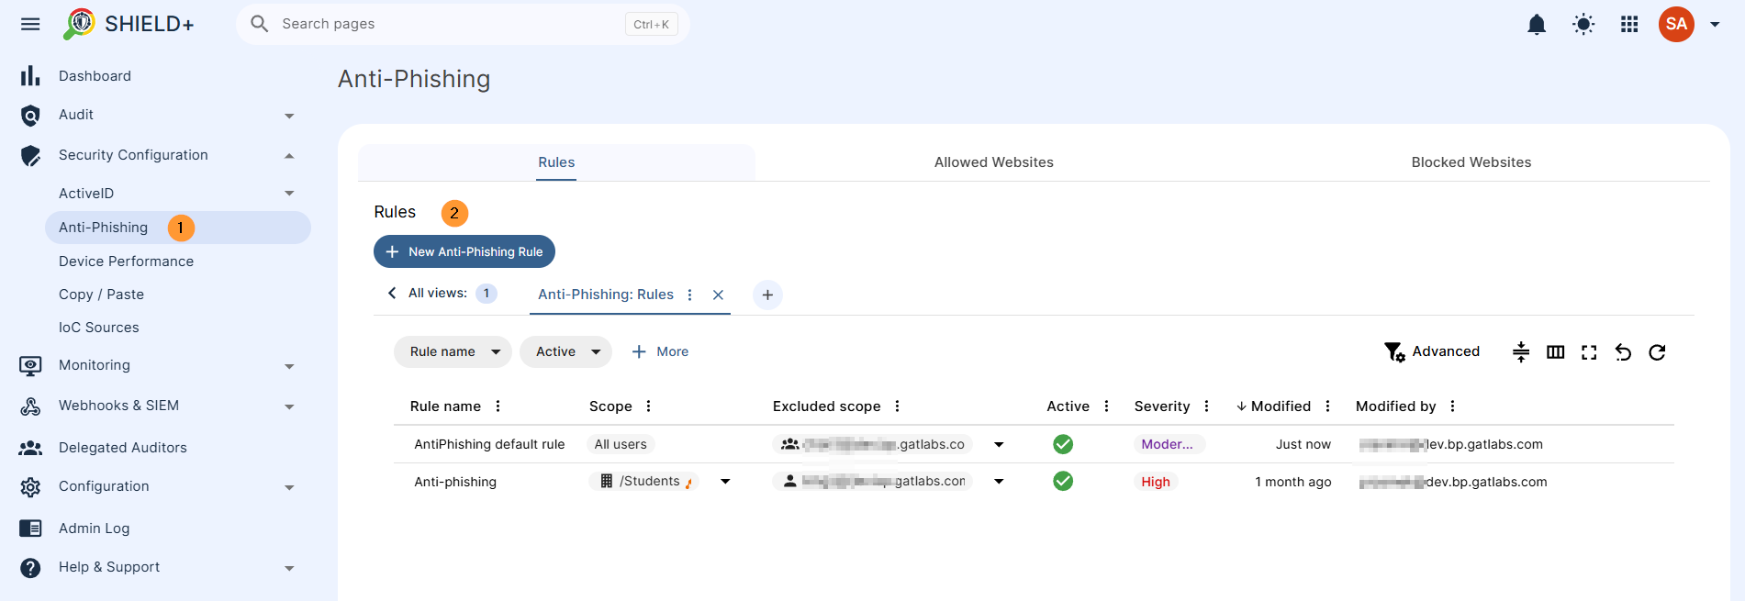Open the hamburger navigation menu

(x=30, y=24)
